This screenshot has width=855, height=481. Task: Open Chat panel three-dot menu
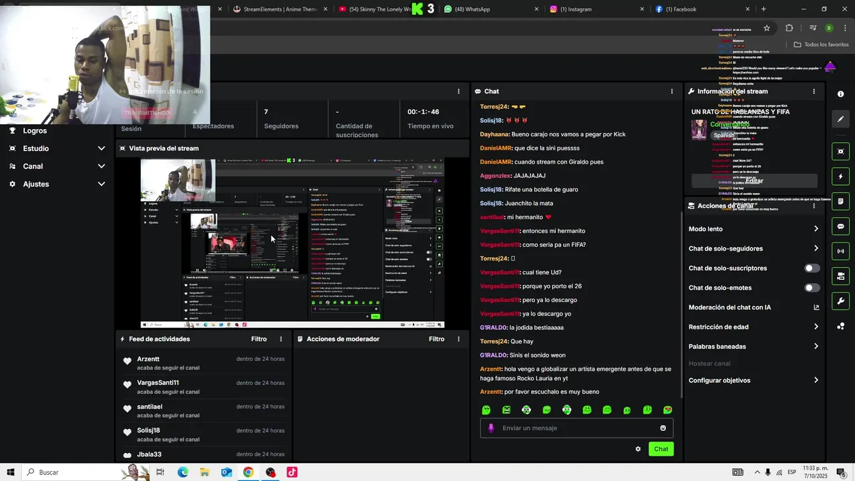(672, 92)
